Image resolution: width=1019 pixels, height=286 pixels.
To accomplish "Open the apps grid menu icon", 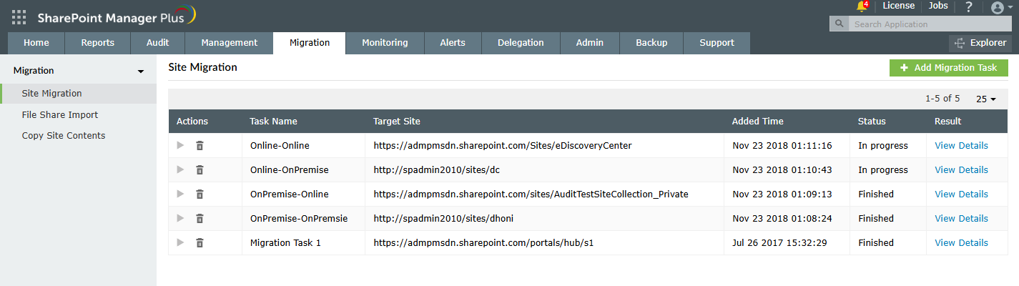I will pos(19,17).
